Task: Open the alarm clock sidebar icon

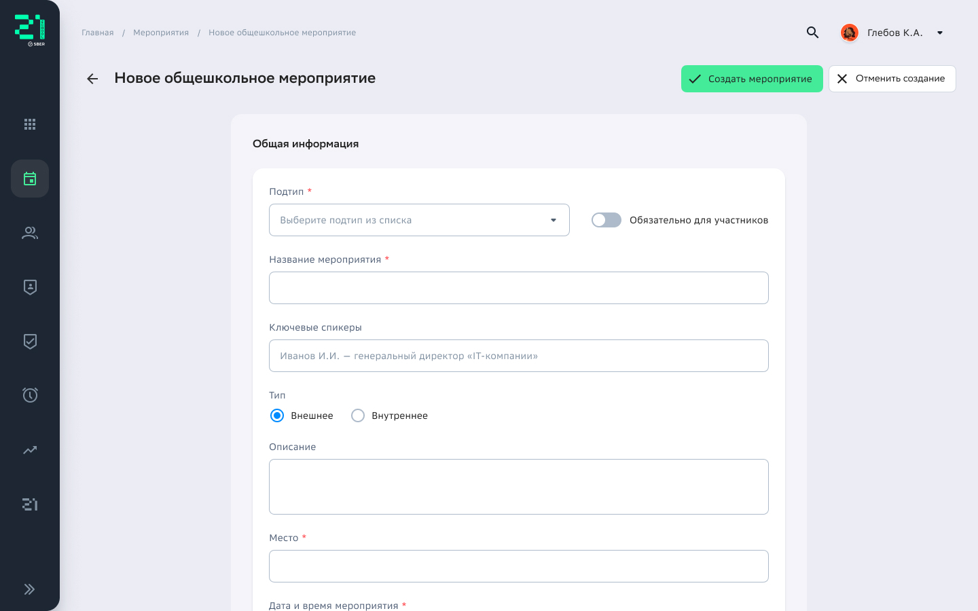Action: pos(30,395)
